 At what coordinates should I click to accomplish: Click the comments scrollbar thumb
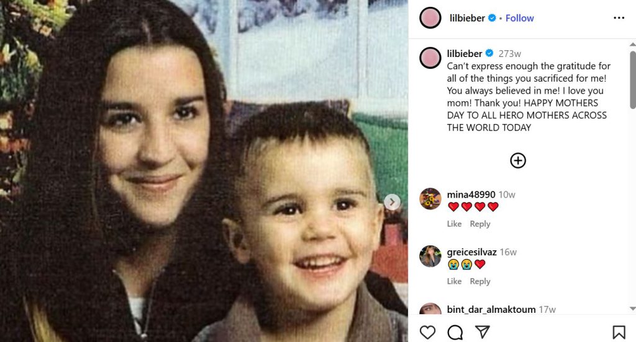pyautogui.click(x=633, y=80)
